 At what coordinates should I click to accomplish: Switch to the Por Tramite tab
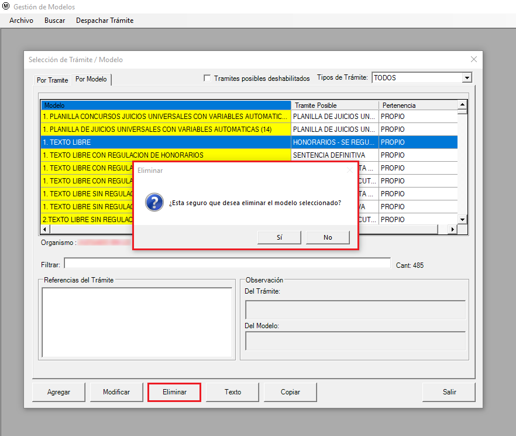pos(52,80)
